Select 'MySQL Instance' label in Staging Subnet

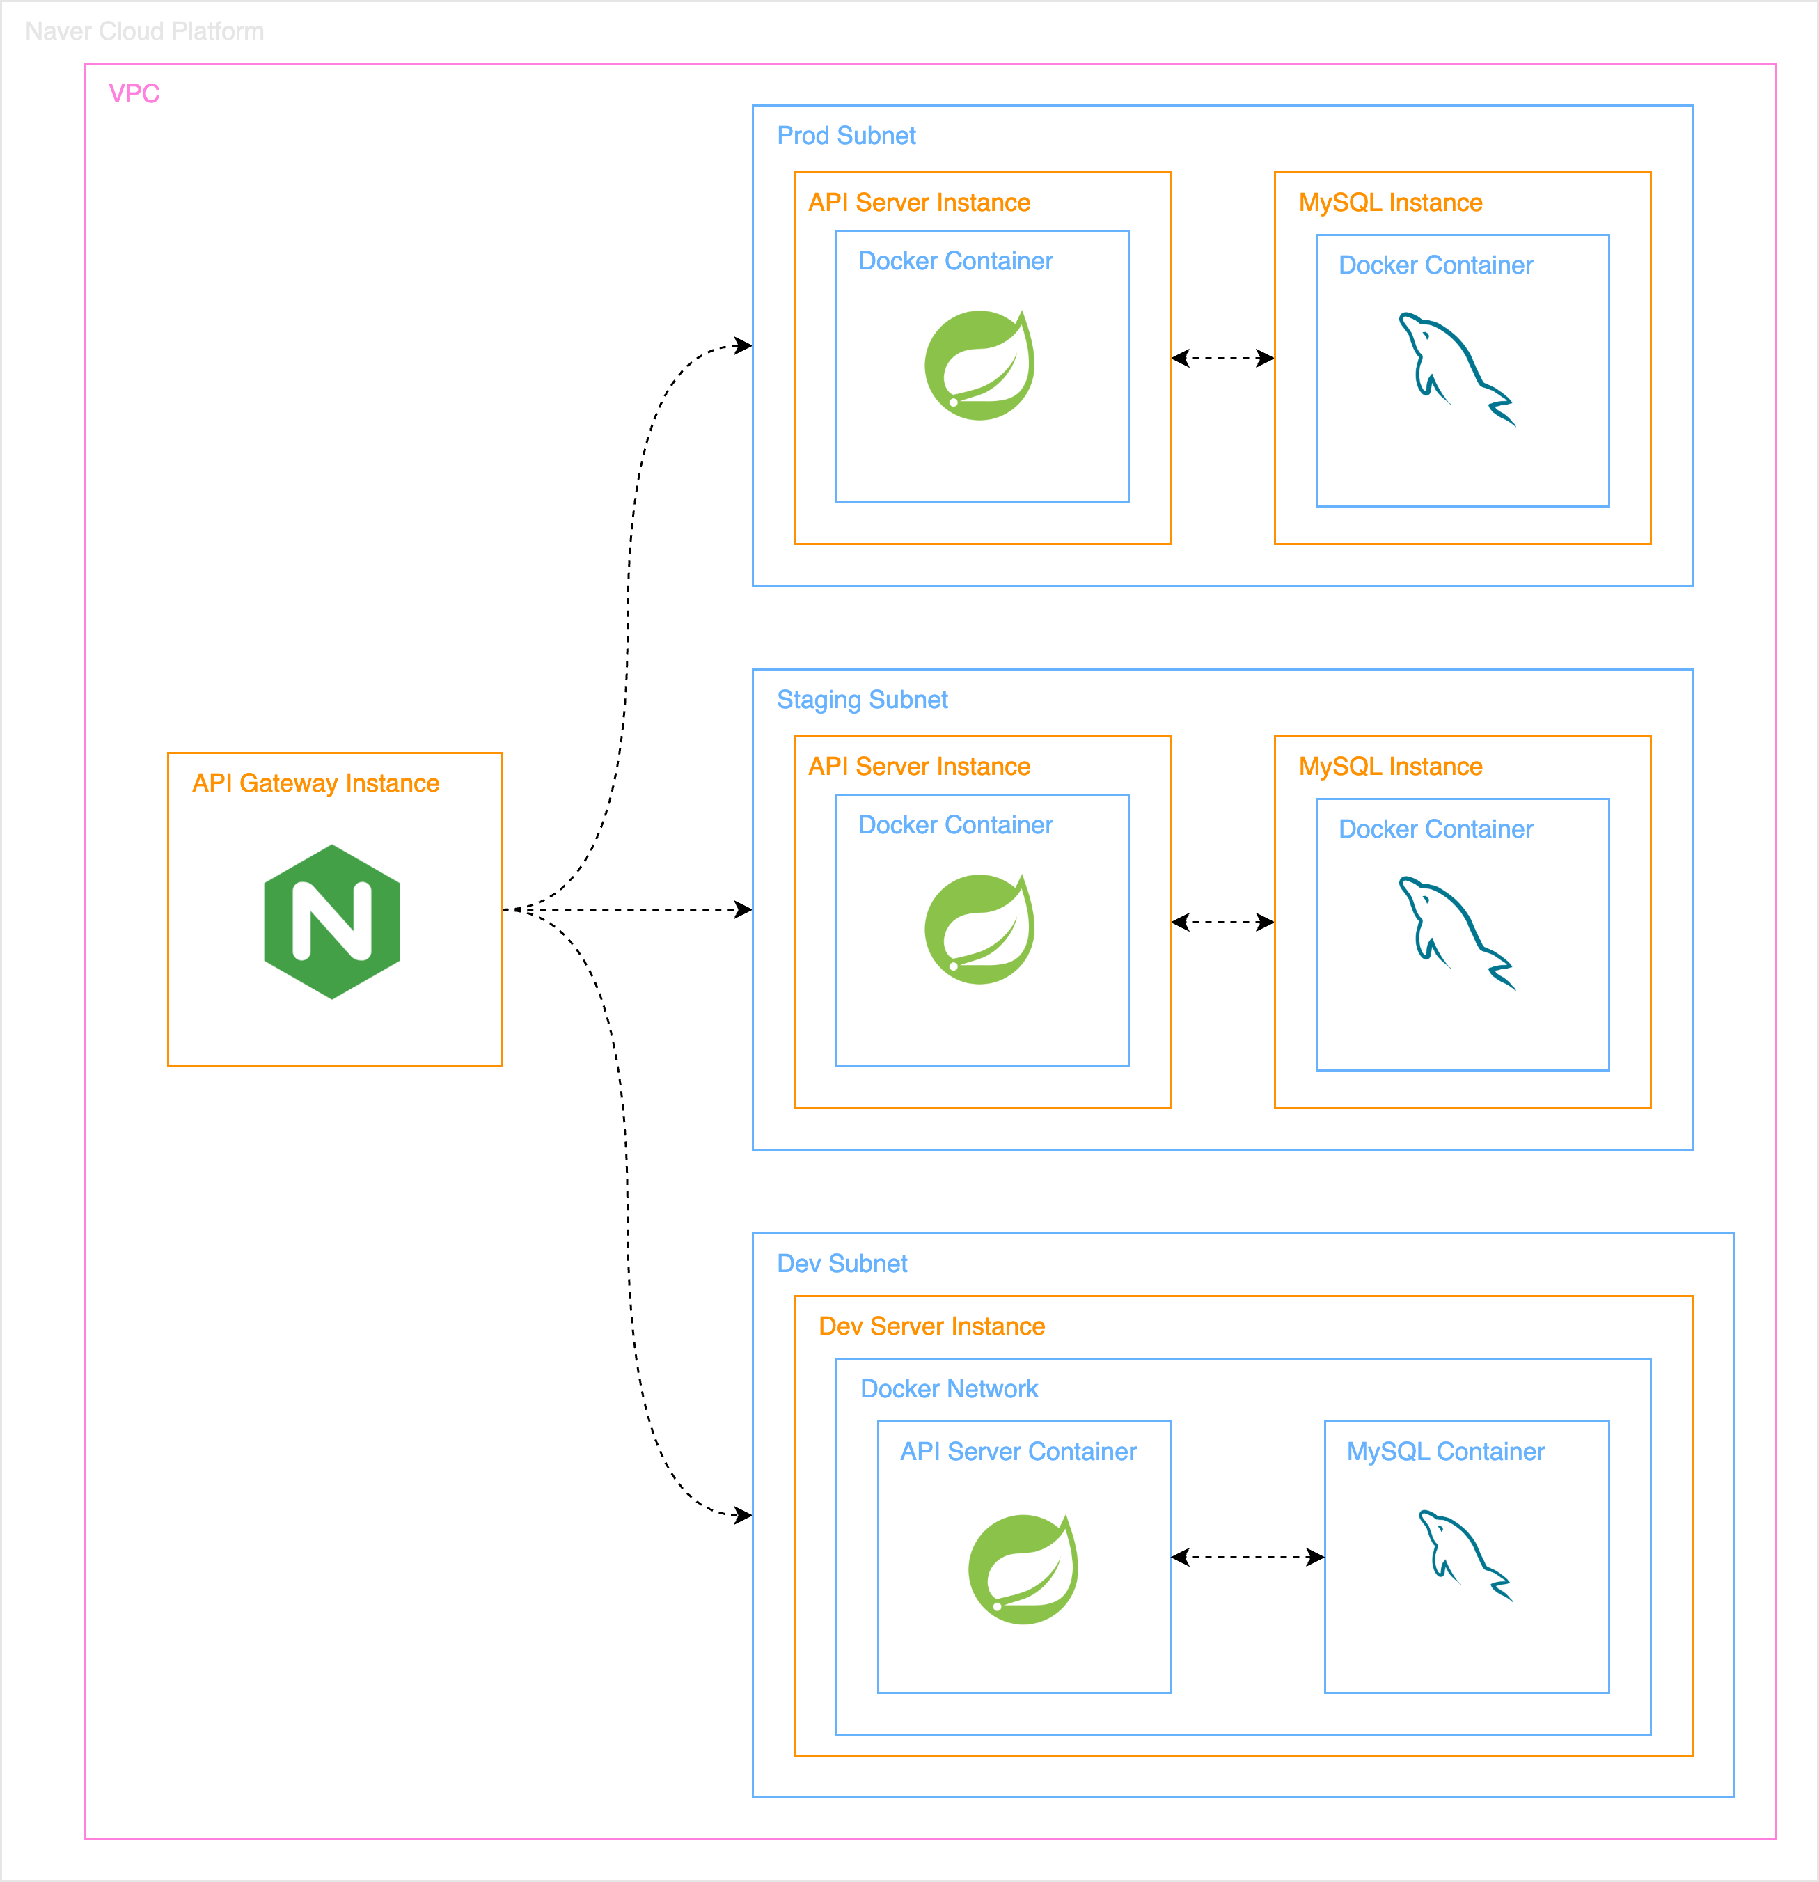pos(1390,767)
